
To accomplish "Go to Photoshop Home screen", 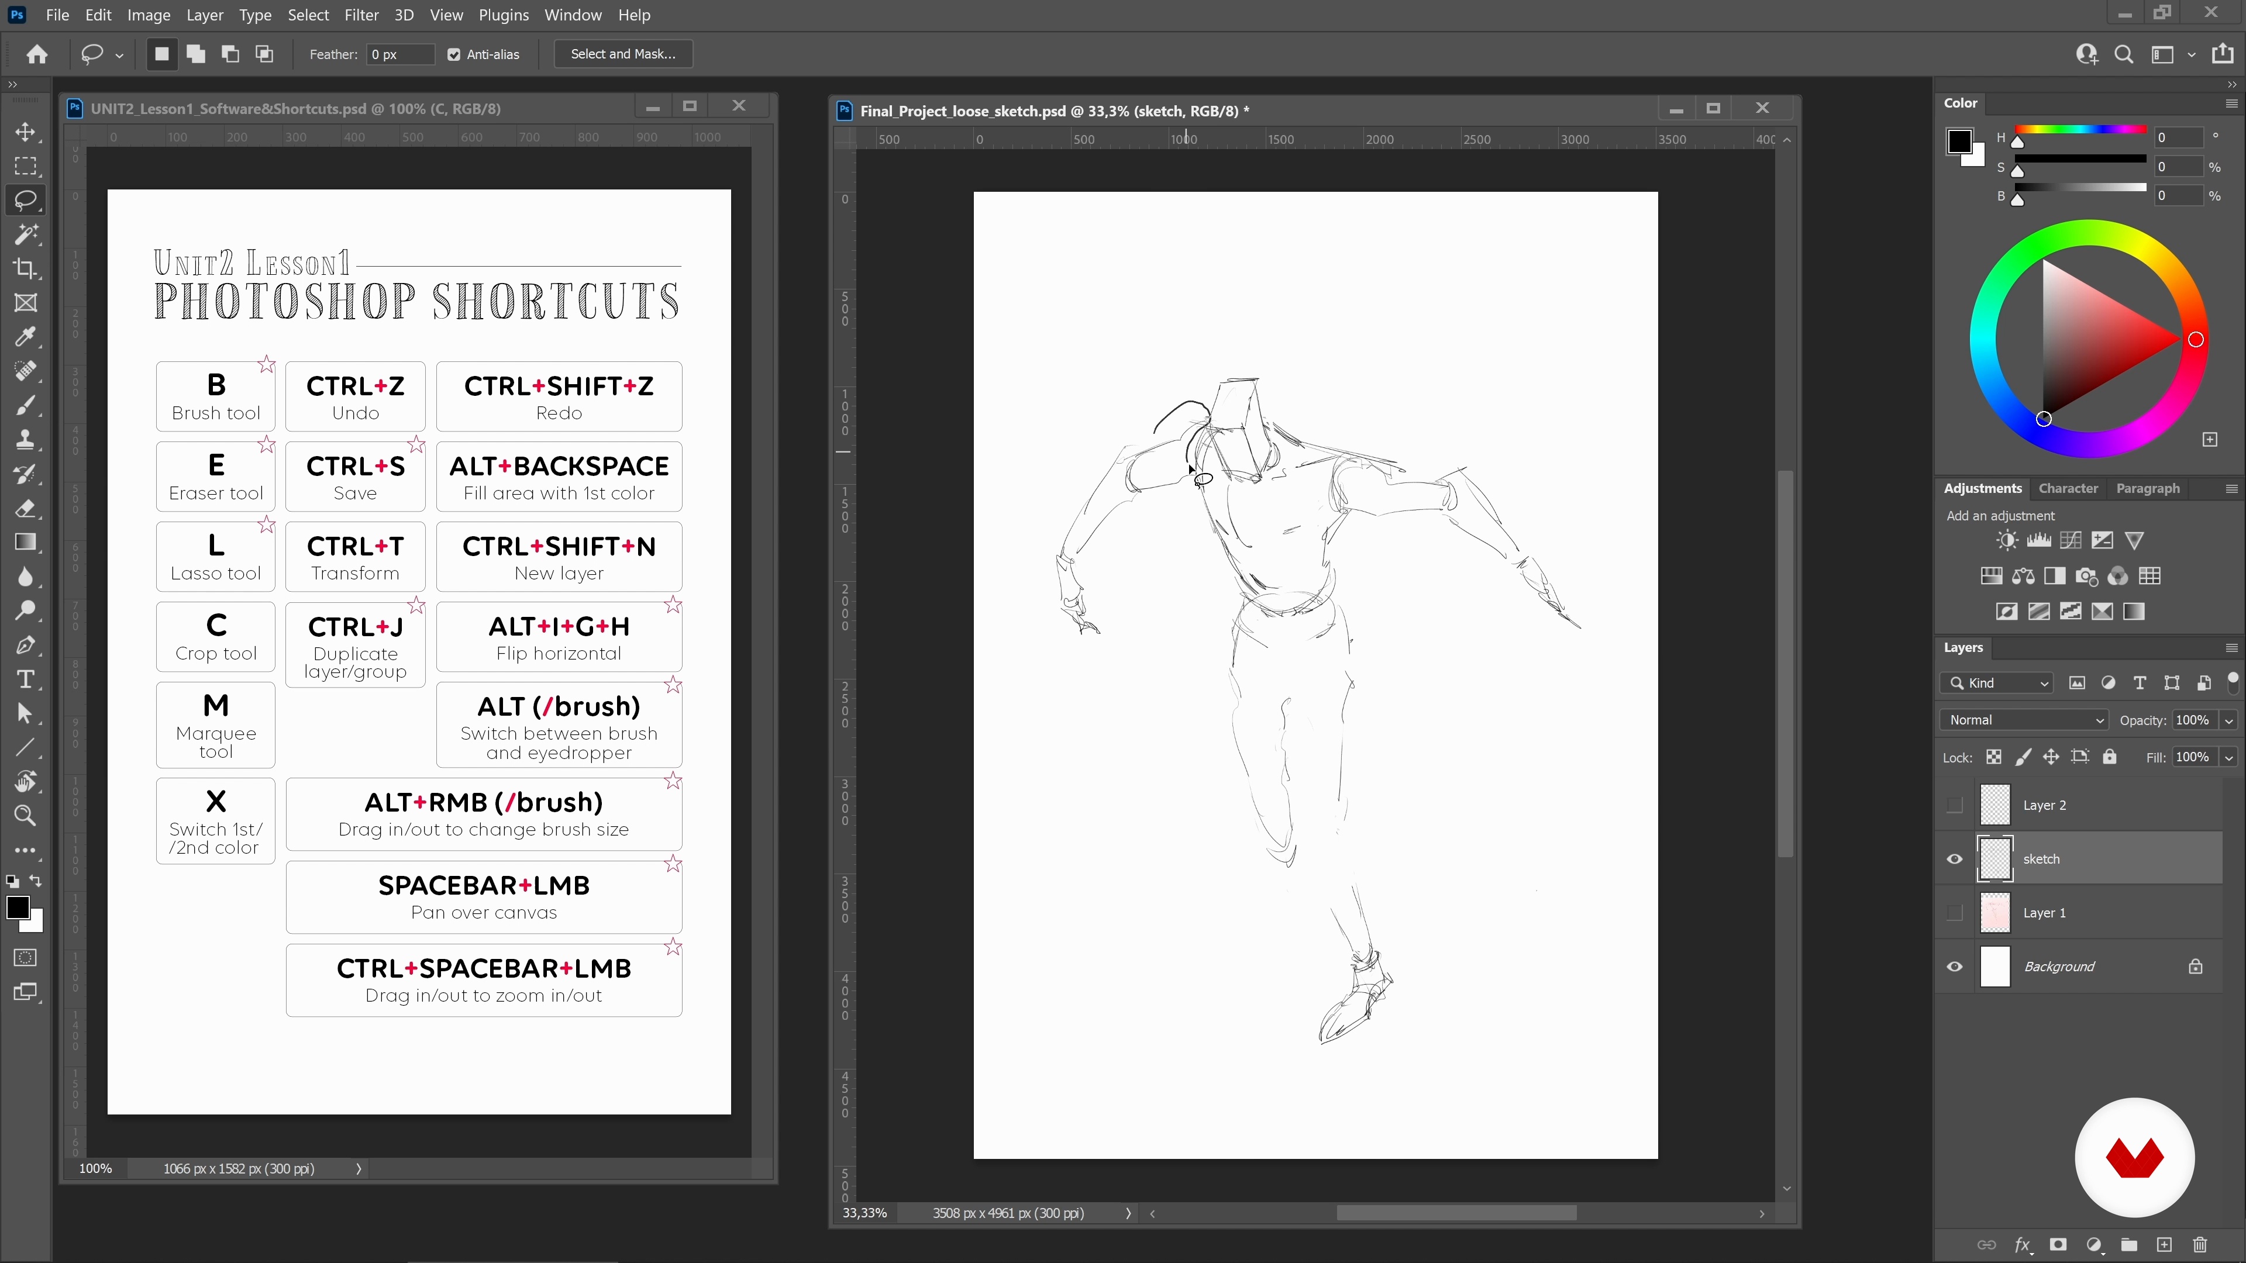I will (37, 54).
